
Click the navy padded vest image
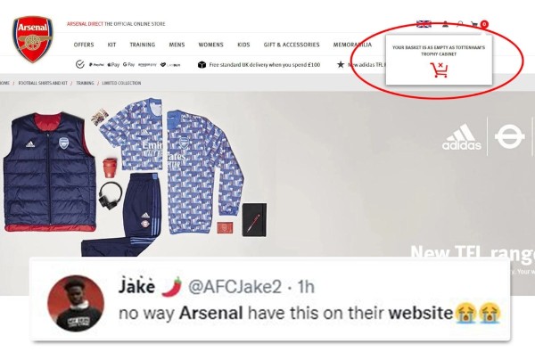click(49, 172)
